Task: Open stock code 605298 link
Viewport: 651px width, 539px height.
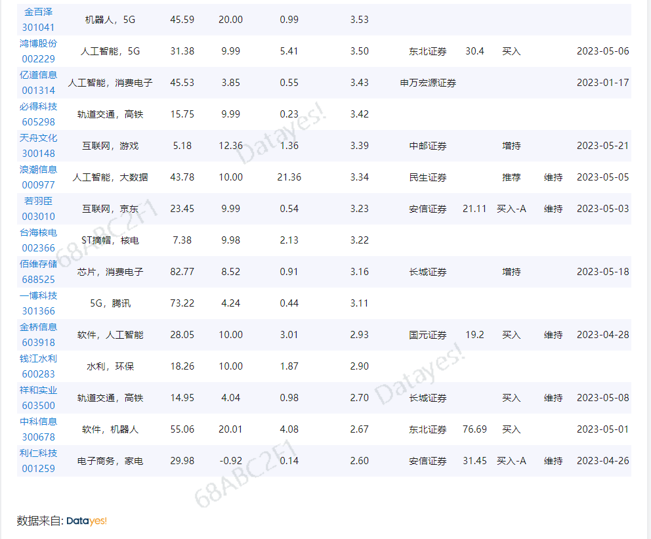Action: tap(38, 122)
